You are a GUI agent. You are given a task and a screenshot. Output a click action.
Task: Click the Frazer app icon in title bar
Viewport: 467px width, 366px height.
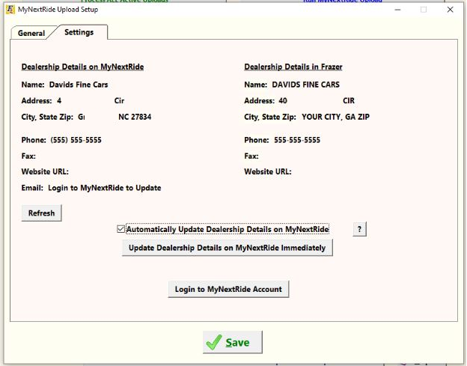[x=10, y=10]
